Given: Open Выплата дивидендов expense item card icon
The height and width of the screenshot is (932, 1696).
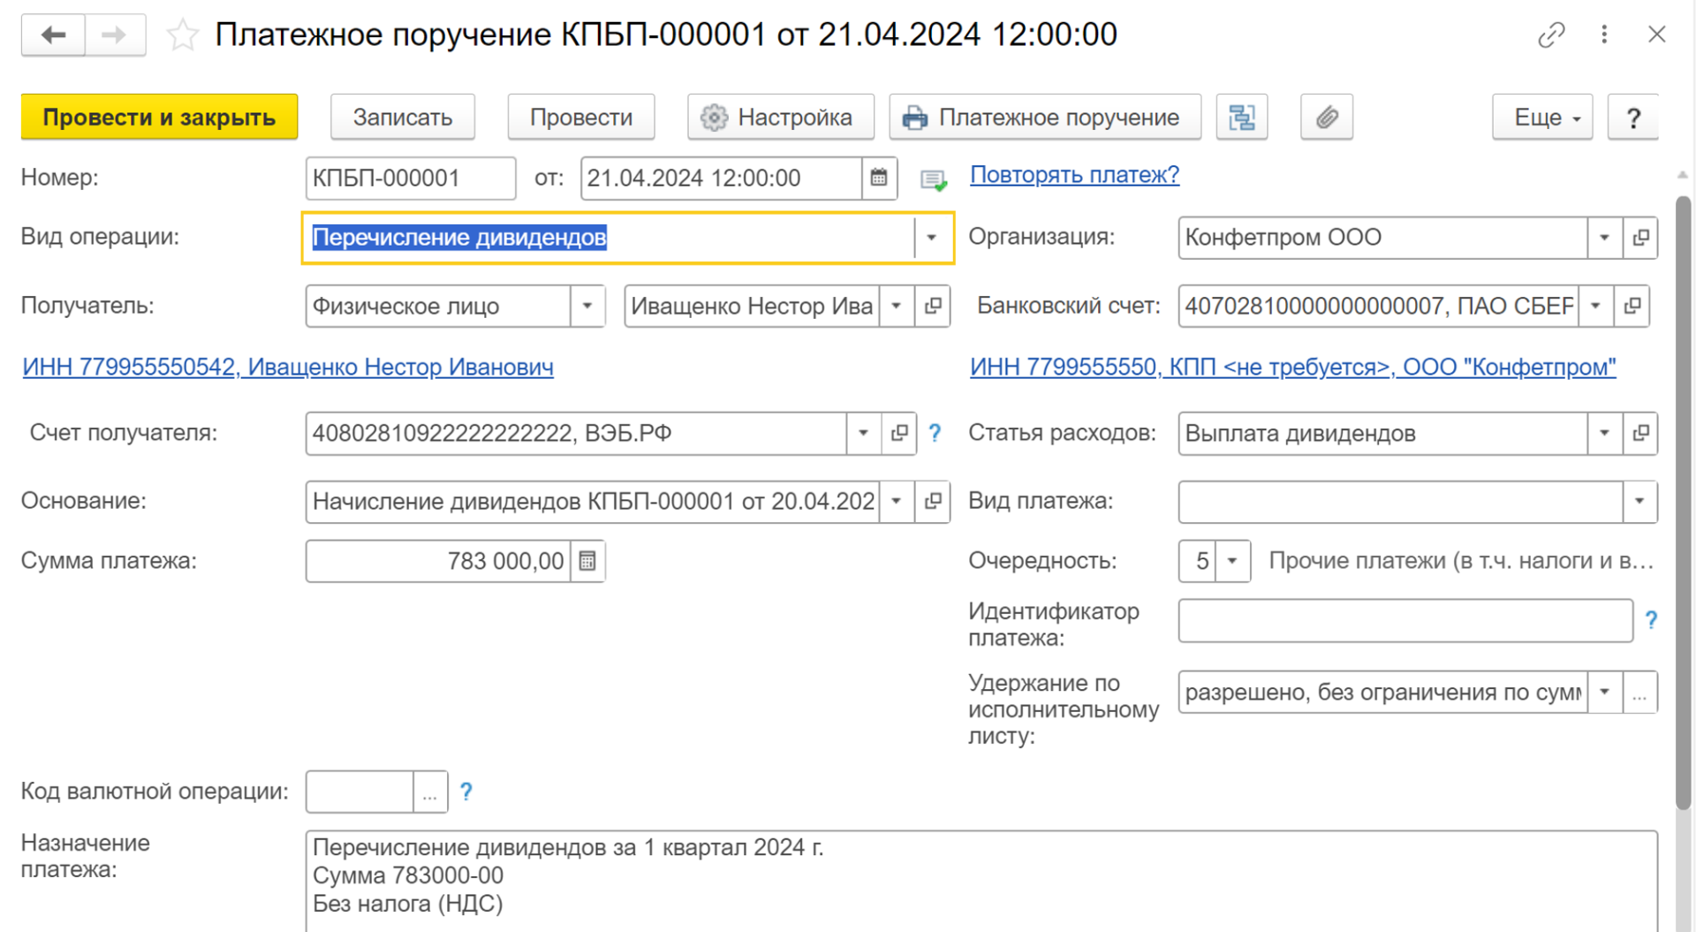Looking at the screenshot, I should point(1640,434).
